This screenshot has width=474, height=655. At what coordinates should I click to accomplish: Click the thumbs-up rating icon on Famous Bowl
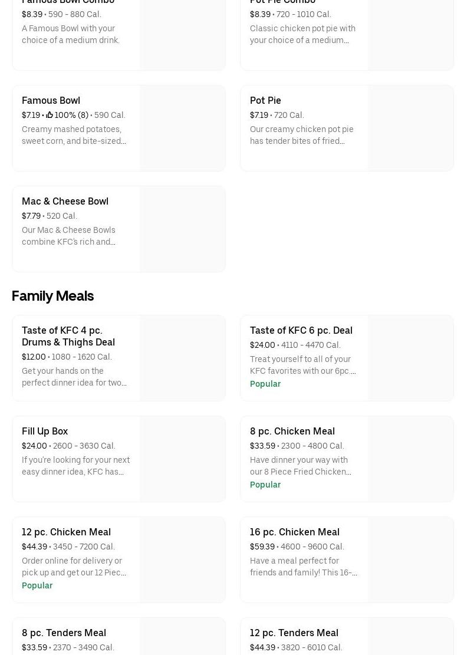point(50,115)
